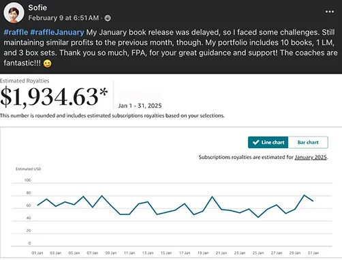Open Sofie's profile picture

coord(14,13)
